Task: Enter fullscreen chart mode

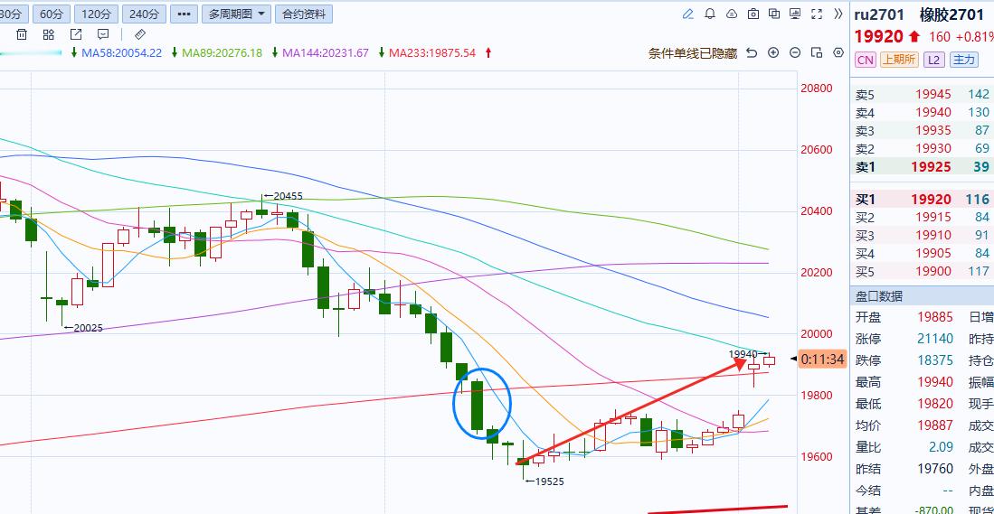Action: 817,14
